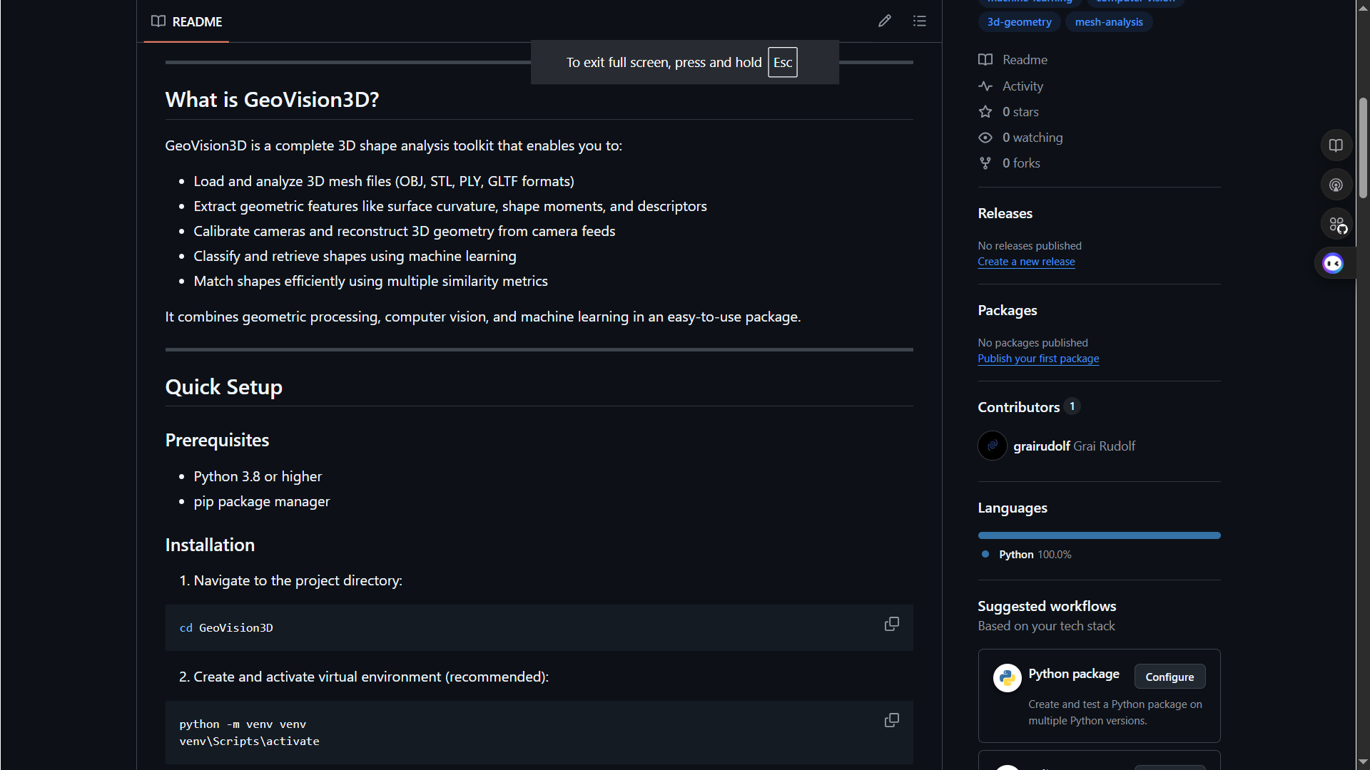
Task: Open the README outline list icon
Action: click(920, 21)
